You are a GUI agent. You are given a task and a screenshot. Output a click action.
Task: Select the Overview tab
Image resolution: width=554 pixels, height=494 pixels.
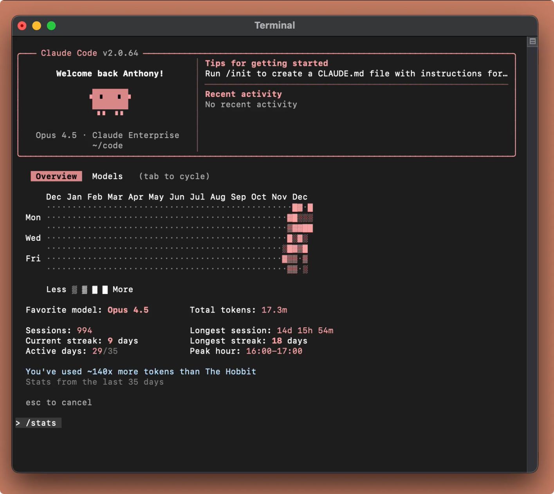coord(56,176)
